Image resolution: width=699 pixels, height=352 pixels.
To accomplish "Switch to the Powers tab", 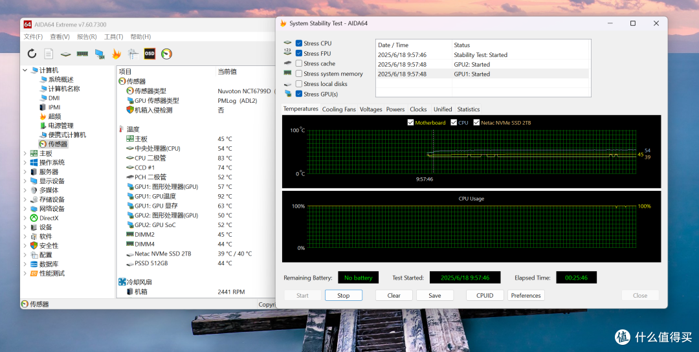I will pyautogui.click(x=395, y=109).
